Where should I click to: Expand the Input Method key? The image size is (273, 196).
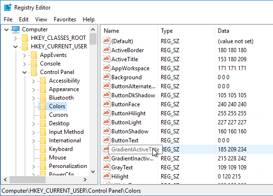click(34, 132)
